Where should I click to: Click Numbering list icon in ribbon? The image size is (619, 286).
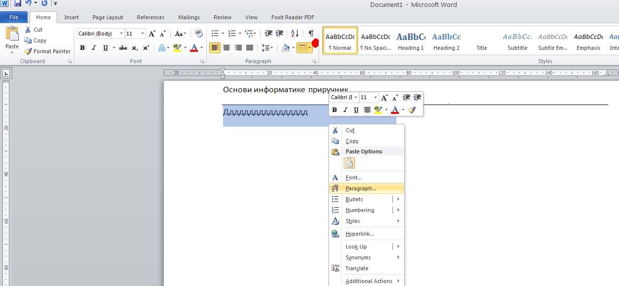click(232, 34)
